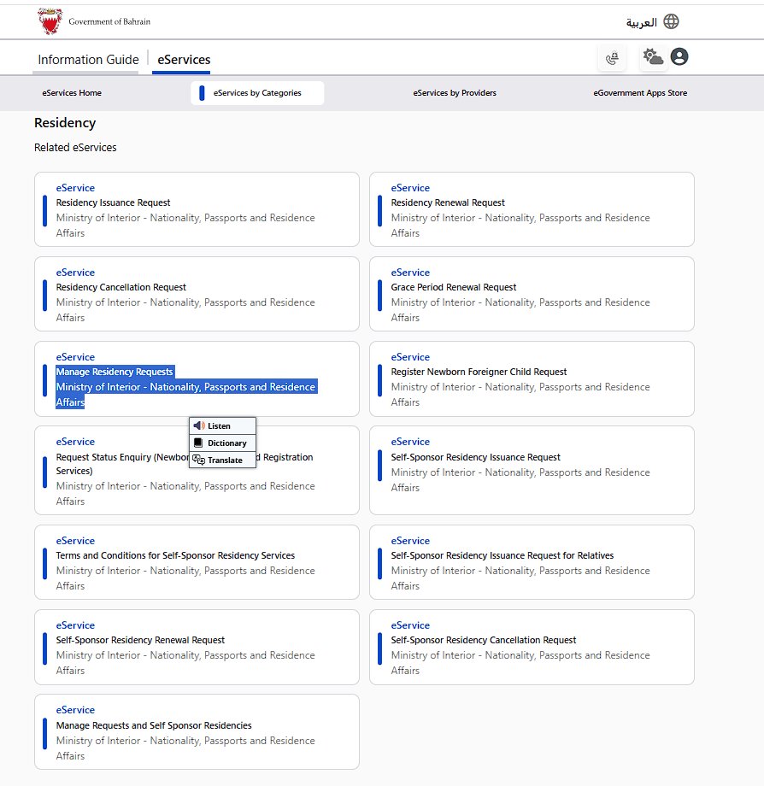Screen dimensions: 764x786
Task: Open the language globe icon
Action: (x=671, y=22)
